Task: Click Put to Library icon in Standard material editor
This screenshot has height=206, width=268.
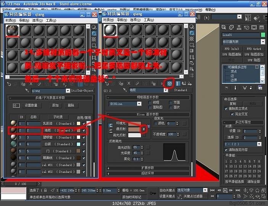Action: pos(153,84)
